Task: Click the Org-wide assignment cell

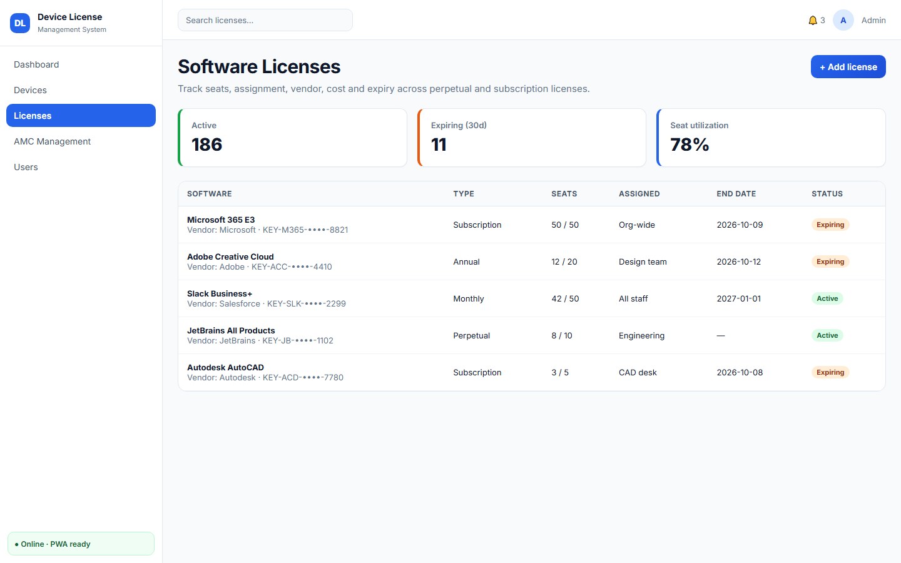Action: pos(637,225)
